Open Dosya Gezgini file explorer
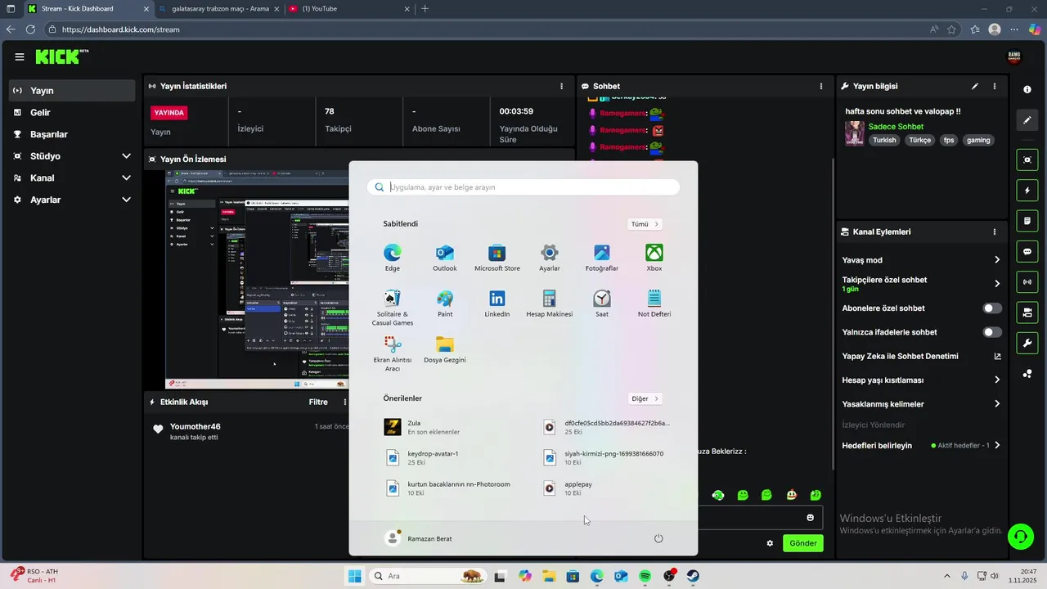 pos(445,349)
